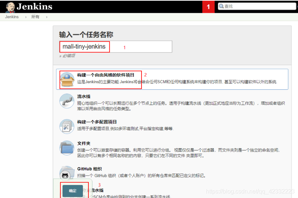Select the folder icon
298x198 pixels.
point(67,148)
